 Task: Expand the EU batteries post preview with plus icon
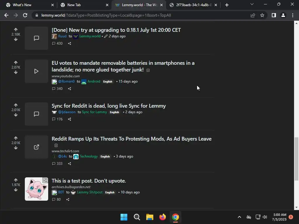click(x=148, y=70)
